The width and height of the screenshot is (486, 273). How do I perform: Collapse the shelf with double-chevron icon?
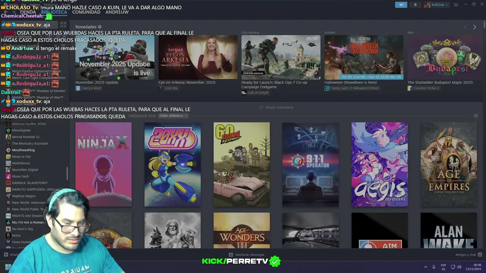pyautogui.click(x=476, y=116)
